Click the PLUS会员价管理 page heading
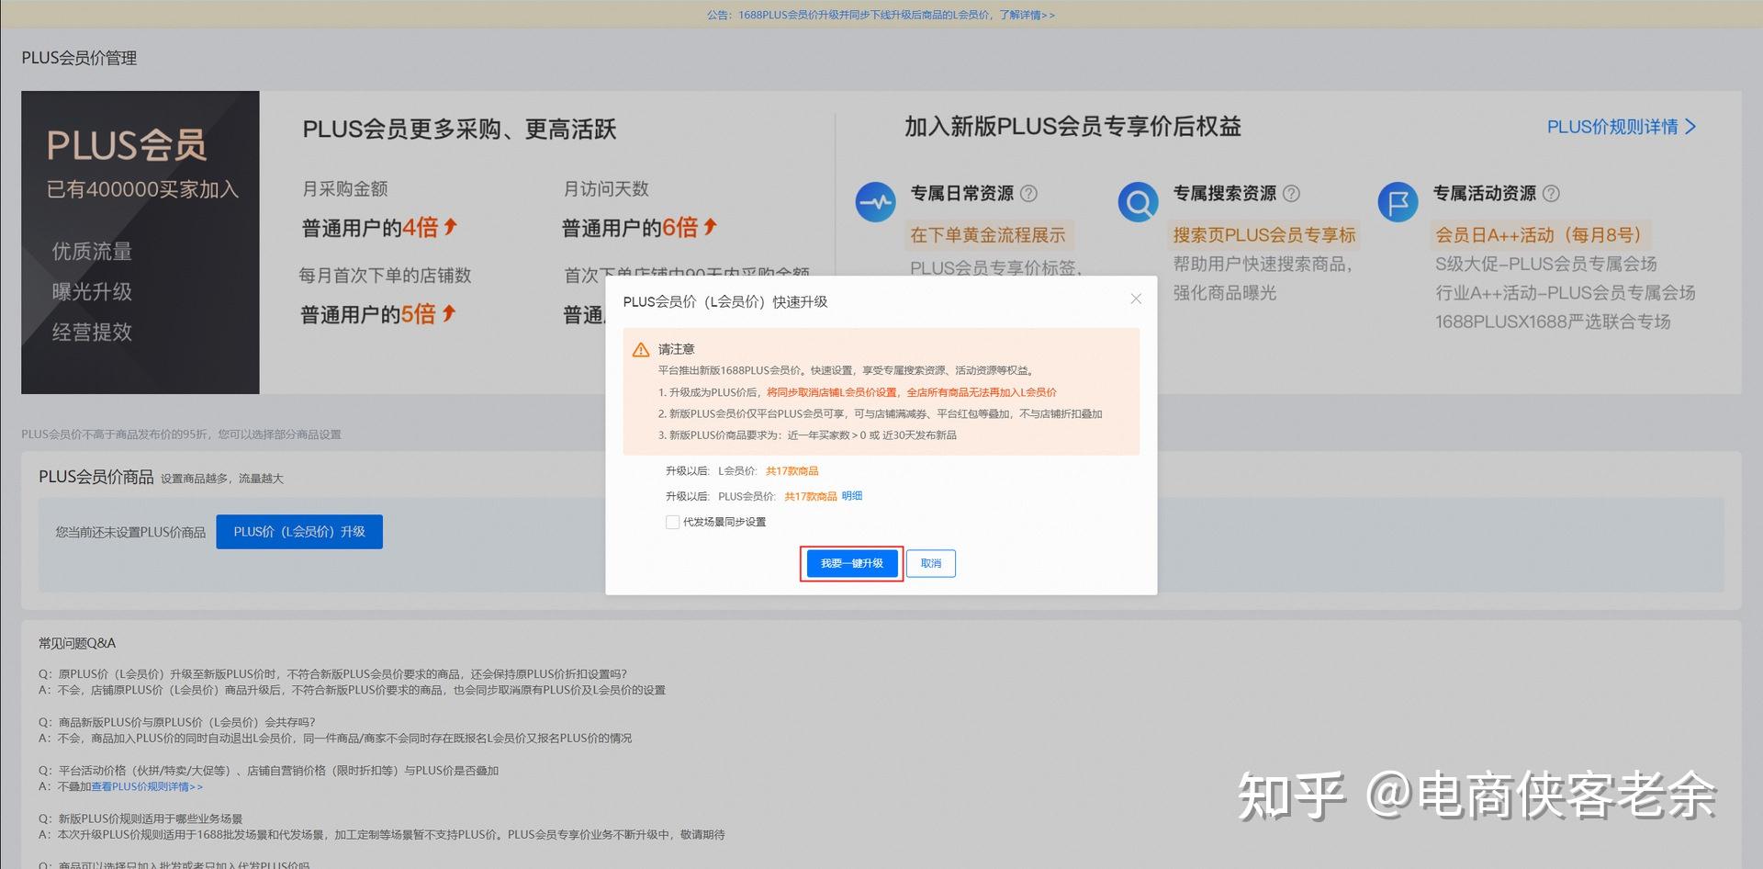The height and width of the screenshot is (869, 1763). 78,57
